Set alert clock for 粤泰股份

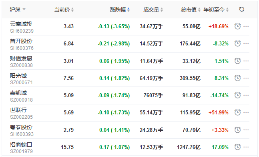pyautogui.click(x=237, y=130)
